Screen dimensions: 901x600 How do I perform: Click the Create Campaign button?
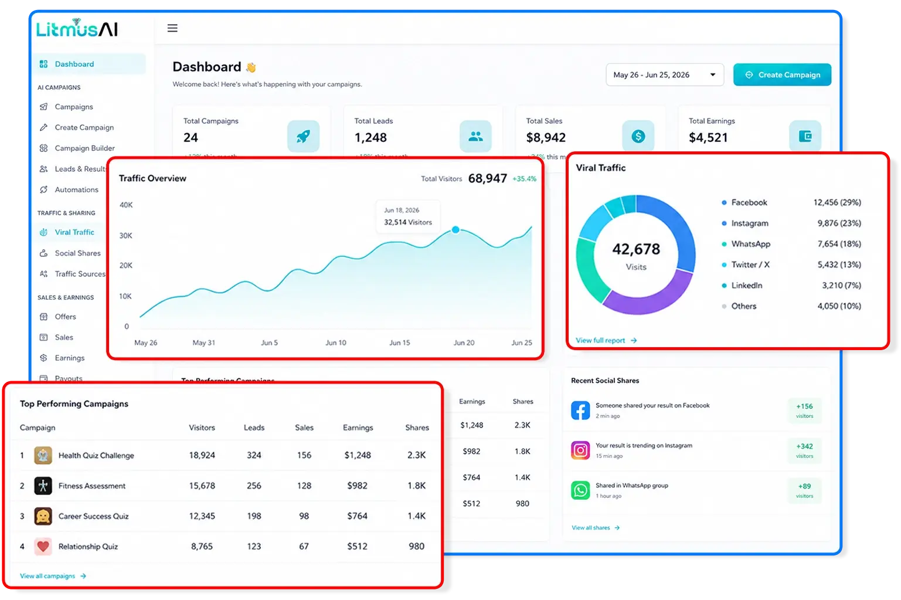(x=782, y=75)
